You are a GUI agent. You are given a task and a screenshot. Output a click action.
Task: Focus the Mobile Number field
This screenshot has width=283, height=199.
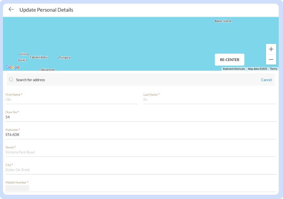click(x=141, y=188)
